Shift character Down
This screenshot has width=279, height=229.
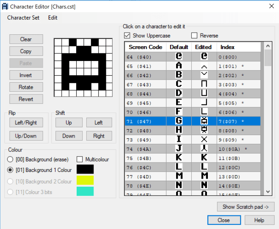69,136
